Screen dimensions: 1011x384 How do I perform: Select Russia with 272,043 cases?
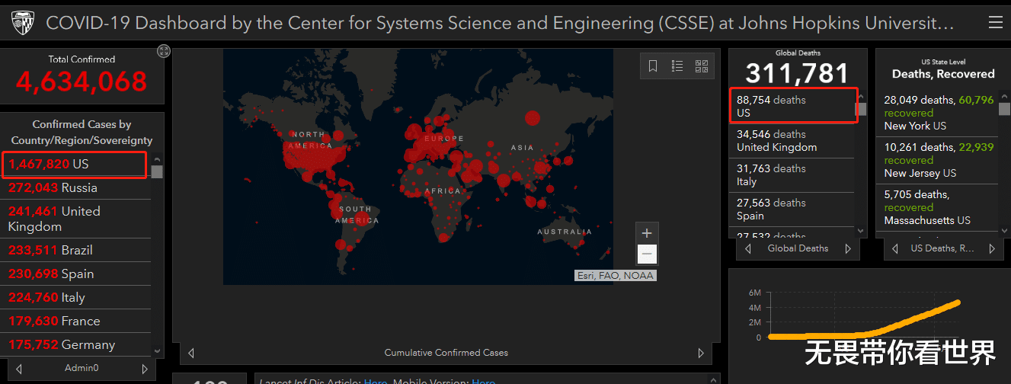tap(76, 187)
